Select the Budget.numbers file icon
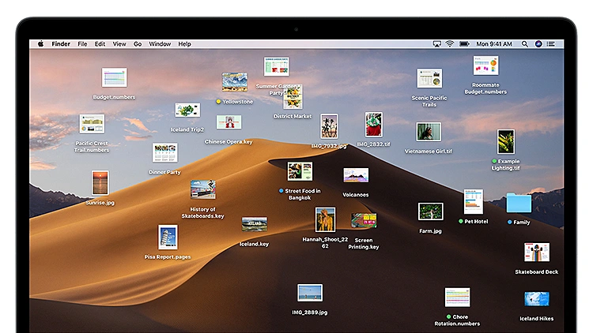The height and width of the screenshot is (333, 593). 114,77
